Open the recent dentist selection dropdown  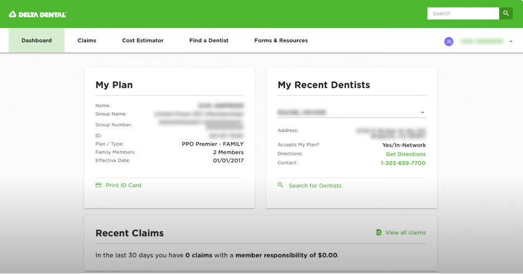point(351,112)
